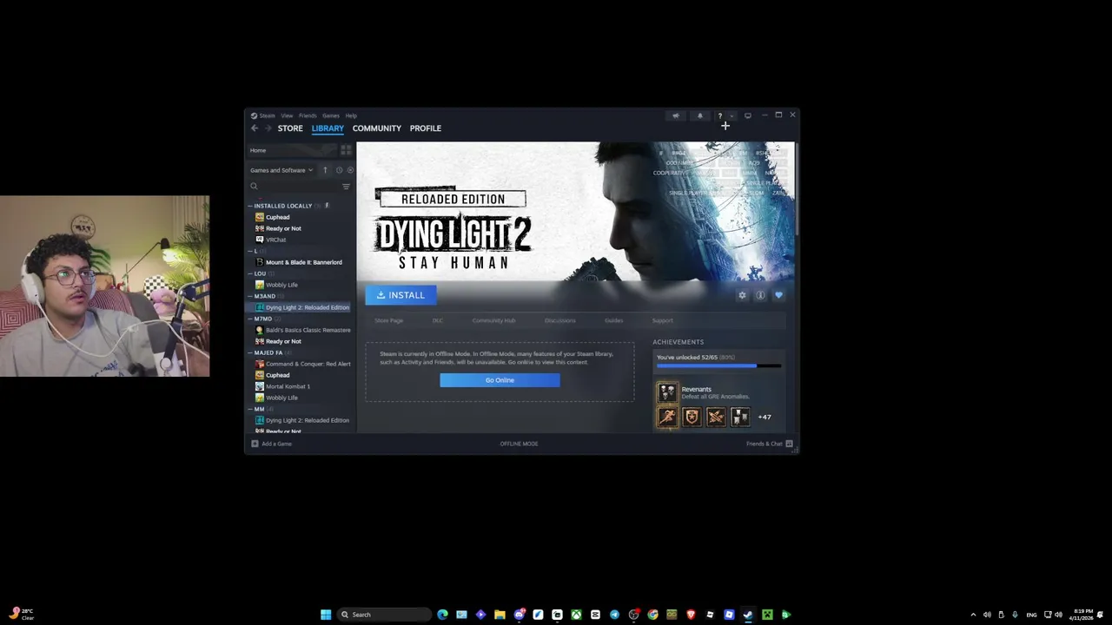Viewport: 1112px width, 625px height.
Task: Switch to the STORE tab
Action: (290, 128)
